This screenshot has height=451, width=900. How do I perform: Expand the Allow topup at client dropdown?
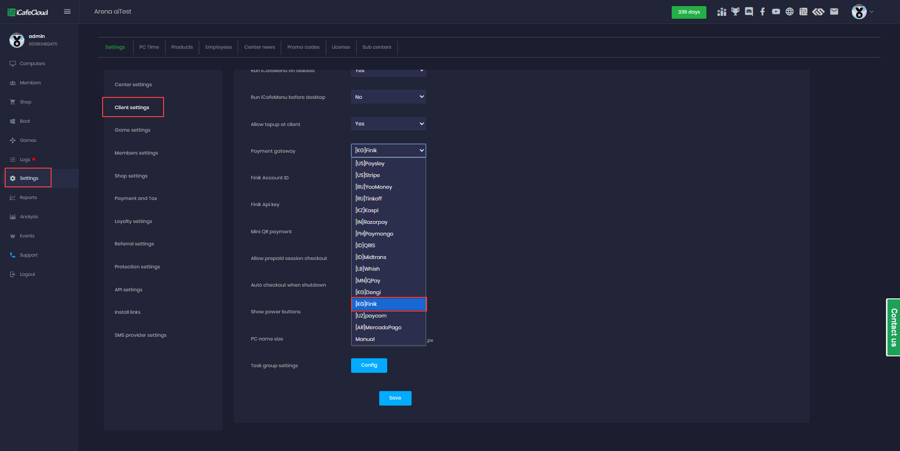coord(388,124)
